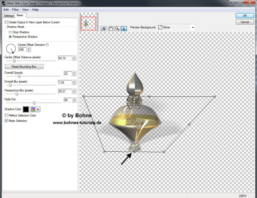257x198 pixels.
Task: Uncheck the Mask Selection checkbox
Action: click(x=6, y=121)
